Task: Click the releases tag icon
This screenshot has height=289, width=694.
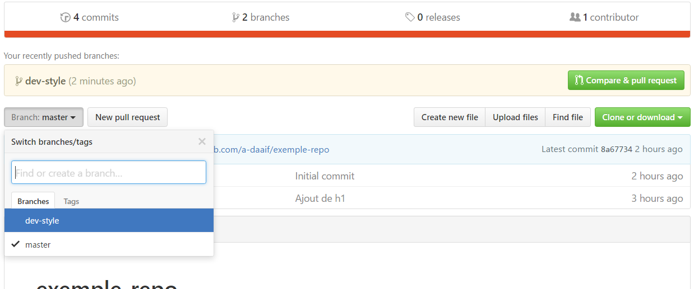Action: (x=410, y=17)
